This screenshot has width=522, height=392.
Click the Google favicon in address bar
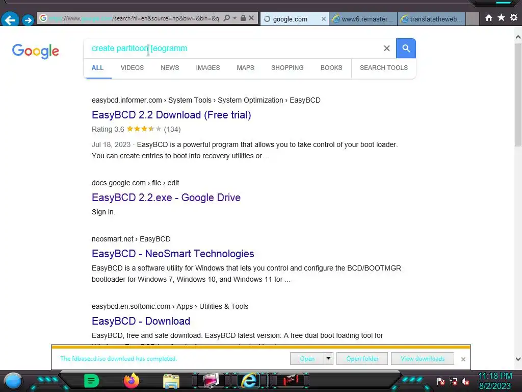pos(43,18)
